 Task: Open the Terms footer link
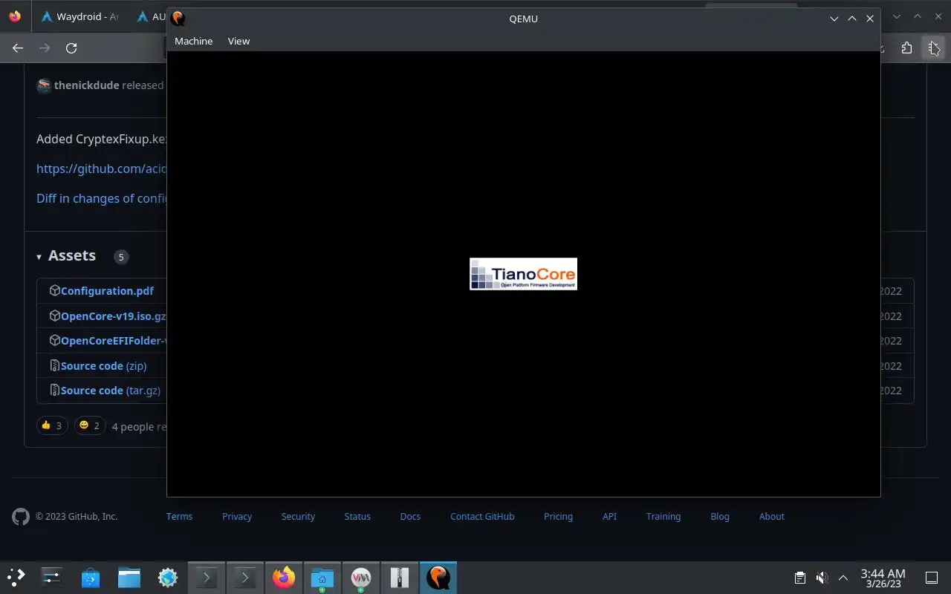click(179, 517)
